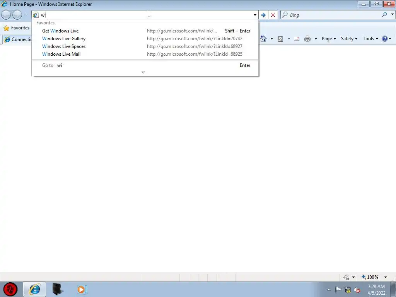Screen dimensions: 396x297
Task: Click the Start button on taskbar
Action: (10, 289)
